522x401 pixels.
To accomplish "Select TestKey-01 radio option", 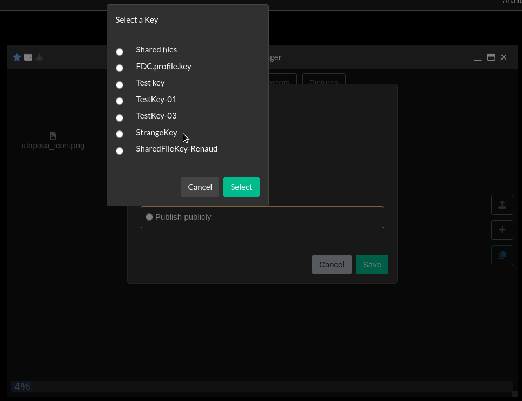I will 120,101.
